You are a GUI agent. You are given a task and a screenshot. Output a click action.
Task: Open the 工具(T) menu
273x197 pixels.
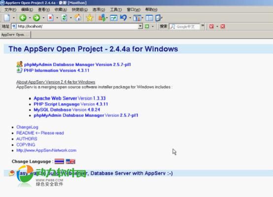coord(116,9)
